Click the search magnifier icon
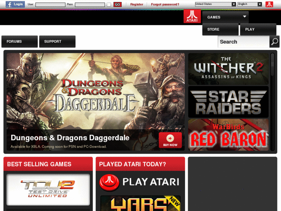 coord(274,42)
